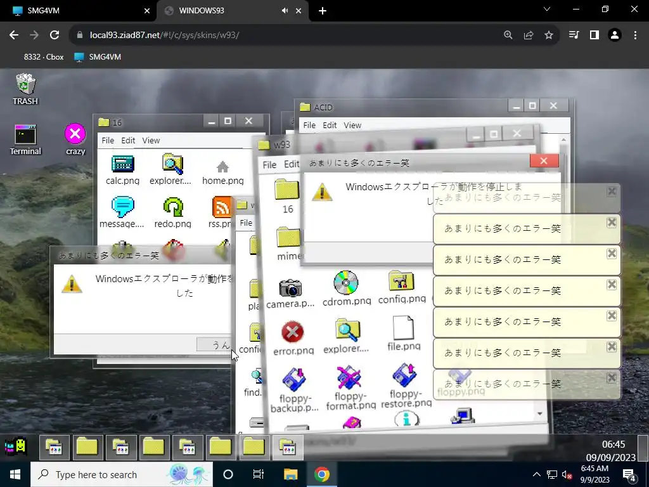
Task: Open Windows Start button
Action: pyautogui.click(x=15, y=474)
